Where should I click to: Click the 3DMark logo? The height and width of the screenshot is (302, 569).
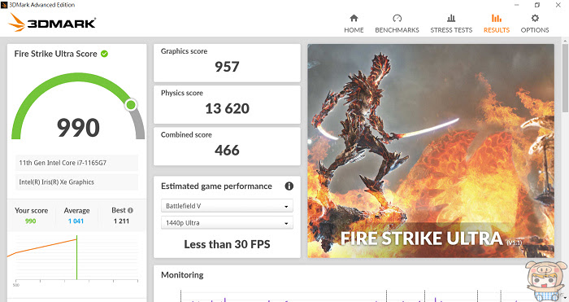[52, 23]
